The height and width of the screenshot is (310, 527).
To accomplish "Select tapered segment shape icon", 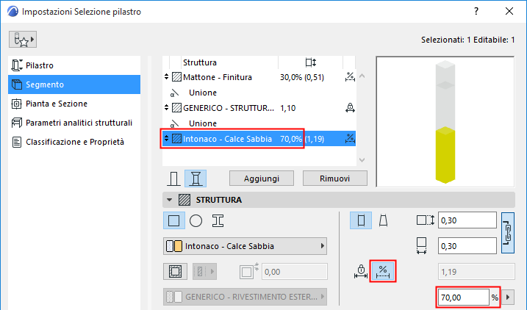I will [383, 220].
